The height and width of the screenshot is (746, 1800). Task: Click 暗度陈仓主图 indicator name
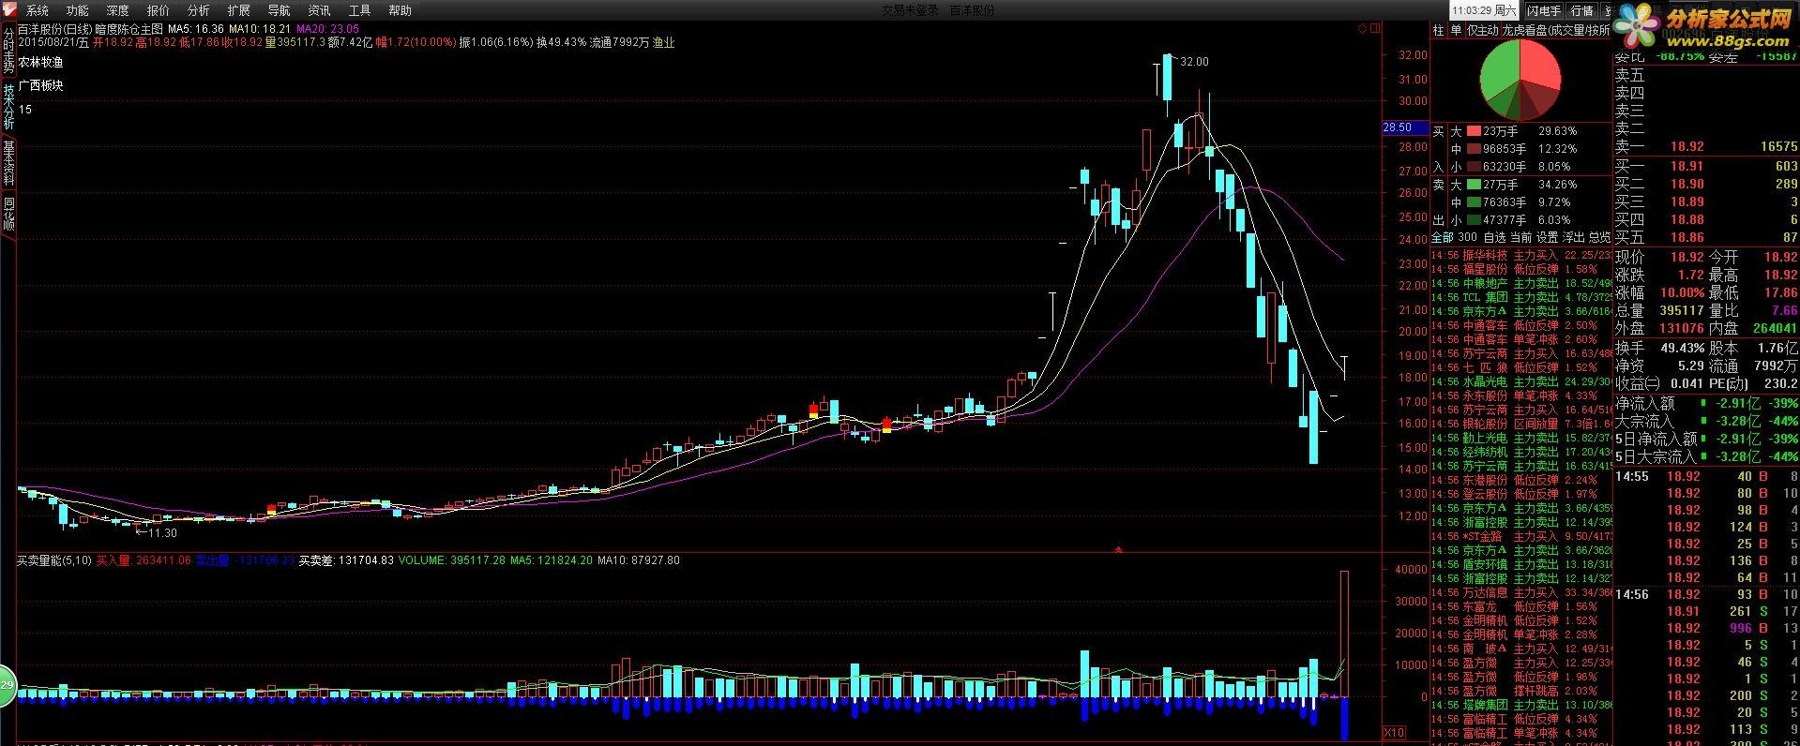tap(129, 29)
